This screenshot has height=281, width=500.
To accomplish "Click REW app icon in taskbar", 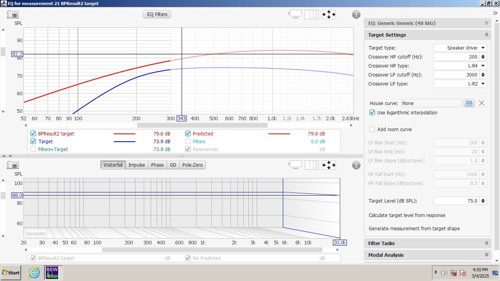I will (52, 272).
